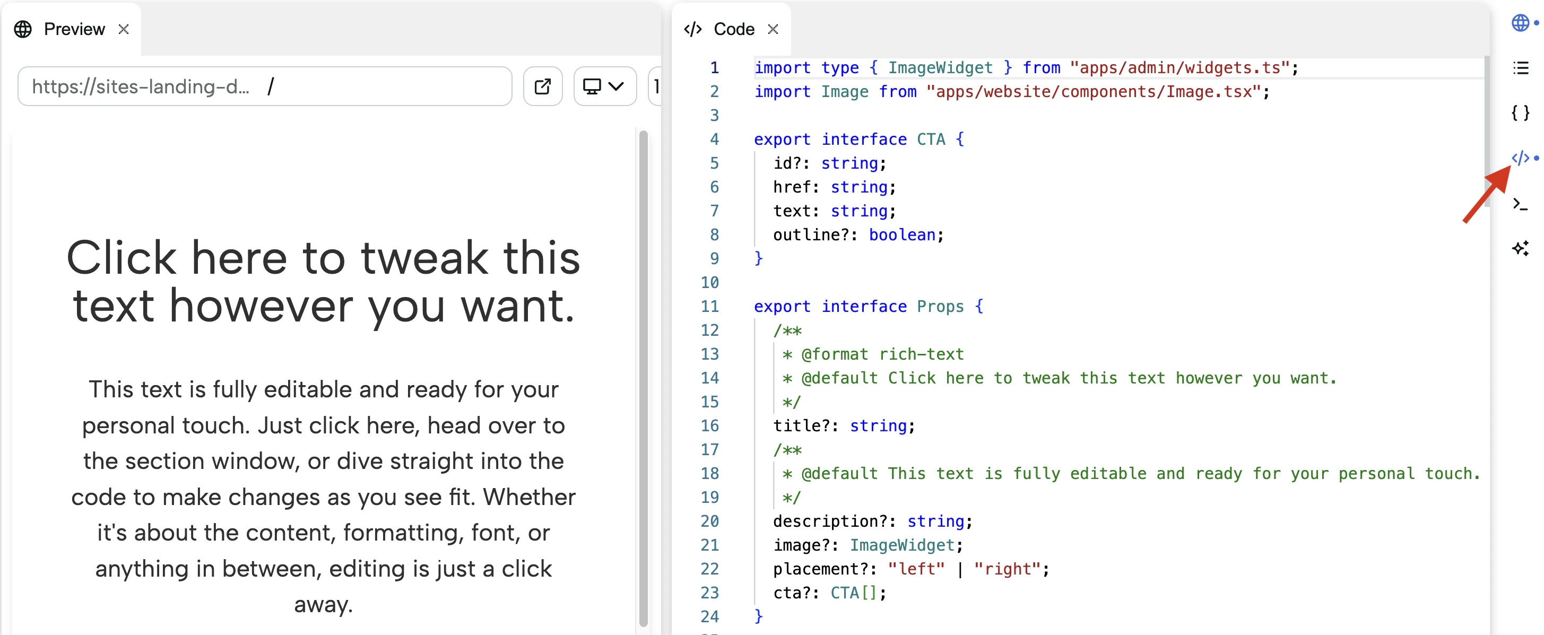This screenshot has width=1544, height=635.
Task: Switch to the Code tab
Action: 733,29
